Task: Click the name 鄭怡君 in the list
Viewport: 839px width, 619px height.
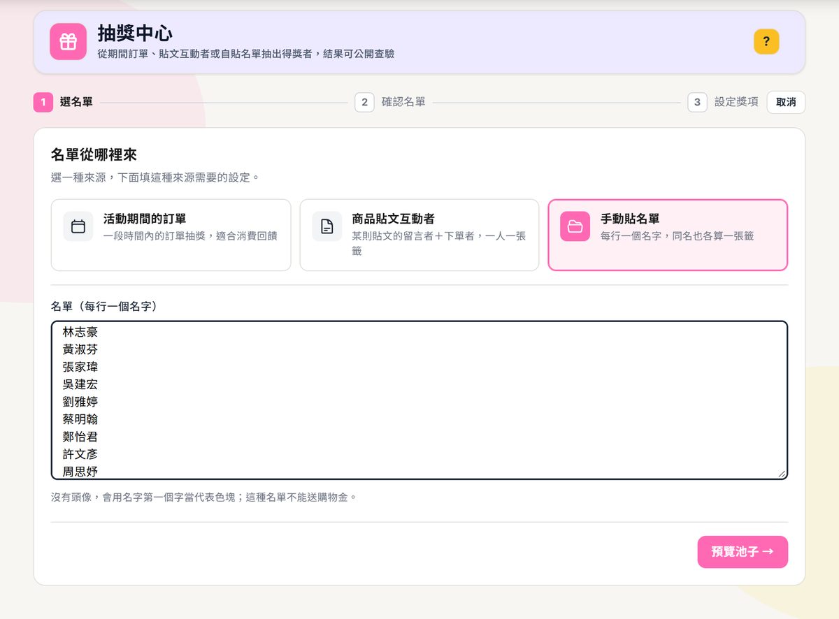Action: tap(80, 437)
